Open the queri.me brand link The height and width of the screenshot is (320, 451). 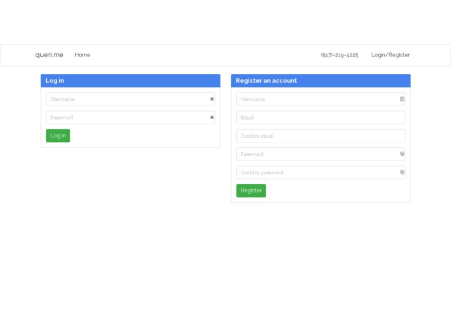click(x=49, y=55)
